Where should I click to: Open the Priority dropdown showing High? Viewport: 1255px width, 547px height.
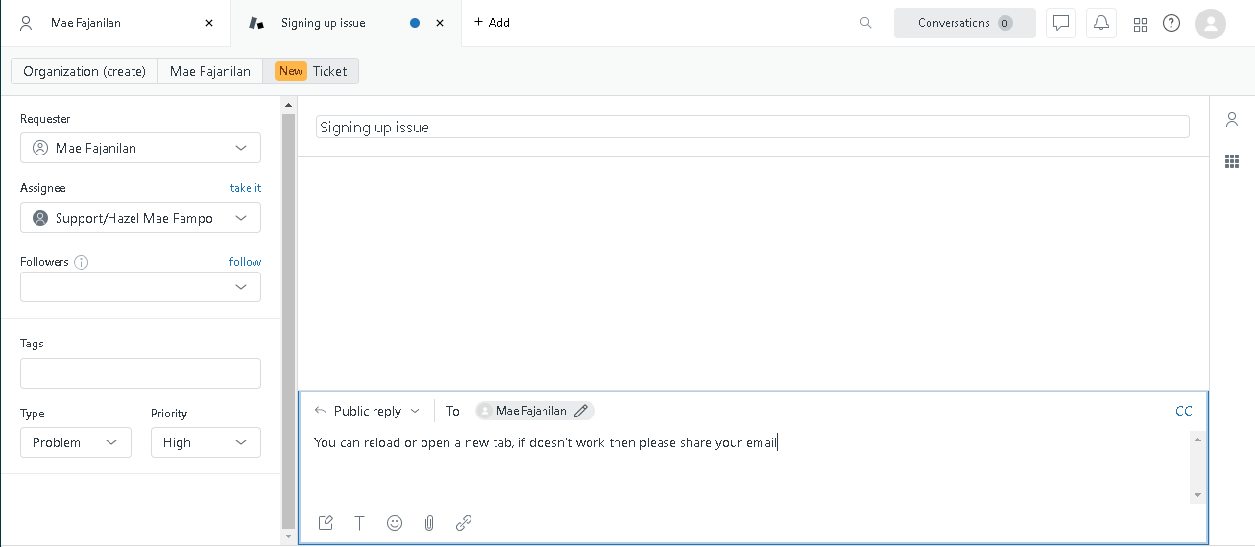coord(205,442)
